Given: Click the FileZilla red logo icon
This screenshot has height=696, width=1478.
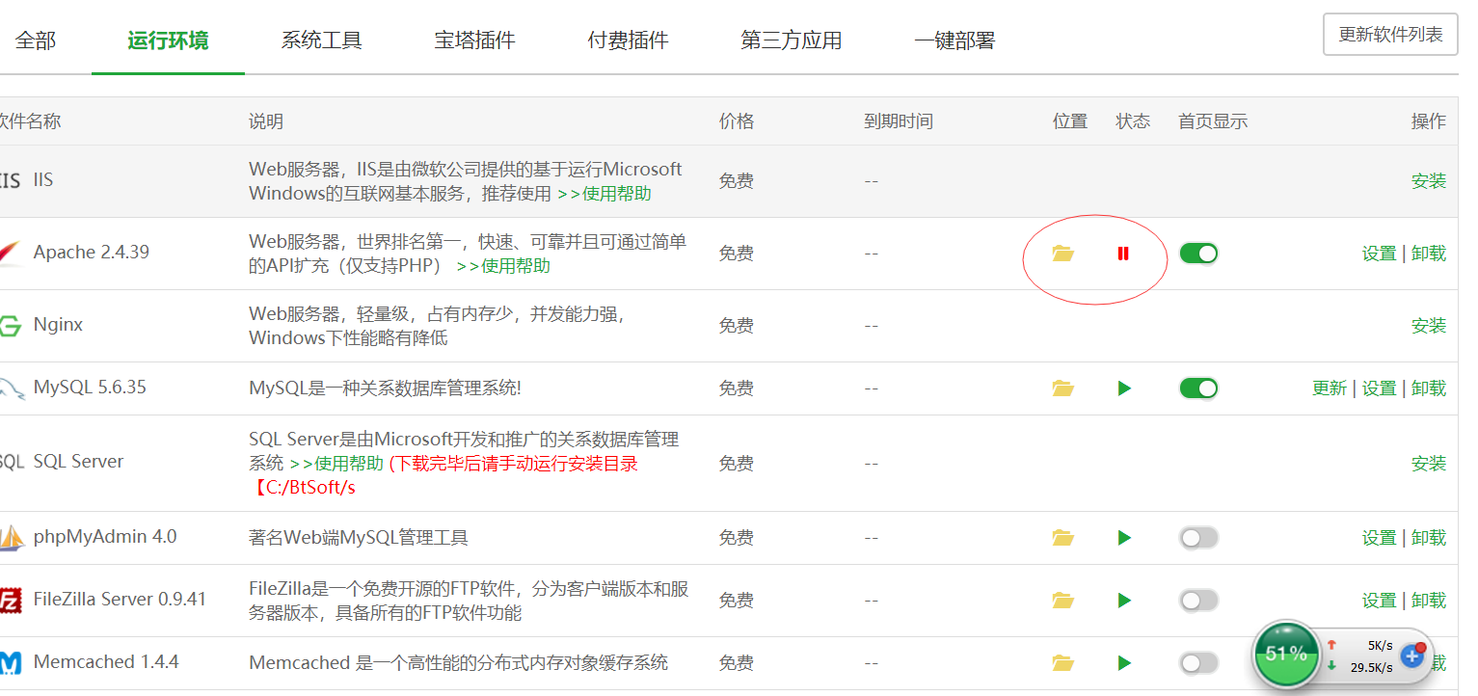Looking at the screenshot, I should [x=12, y=600].
